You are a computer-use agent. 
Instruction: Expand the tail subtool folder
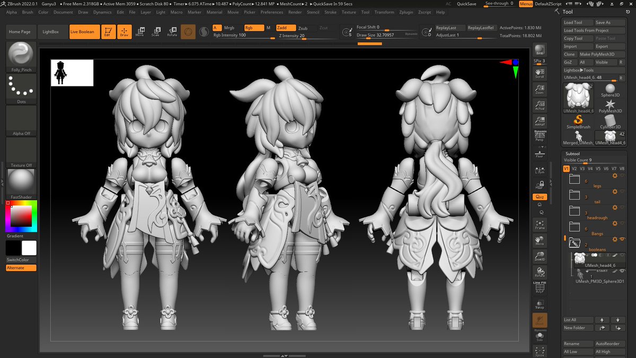[575, 195]
